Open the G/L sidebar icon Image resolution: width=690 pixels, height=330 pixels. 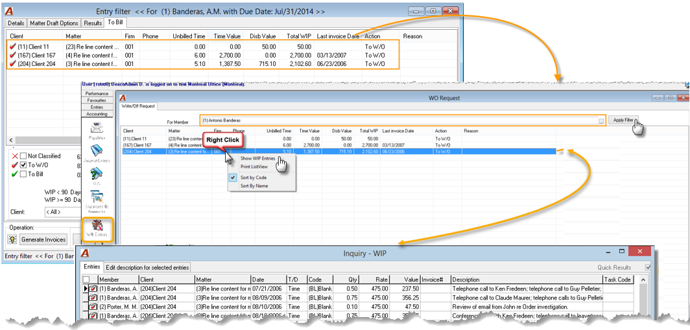coord(97,175)
